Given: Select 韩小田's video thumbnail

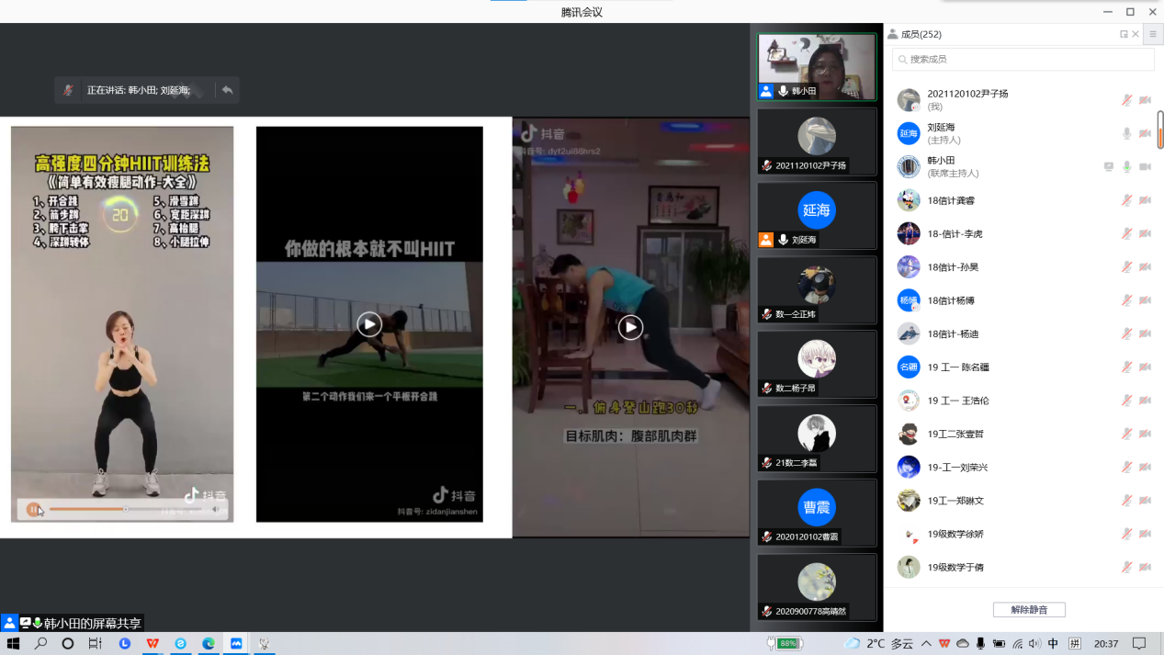Looking at the screenshot, I should pyautogui.click(x=817, y=66).
